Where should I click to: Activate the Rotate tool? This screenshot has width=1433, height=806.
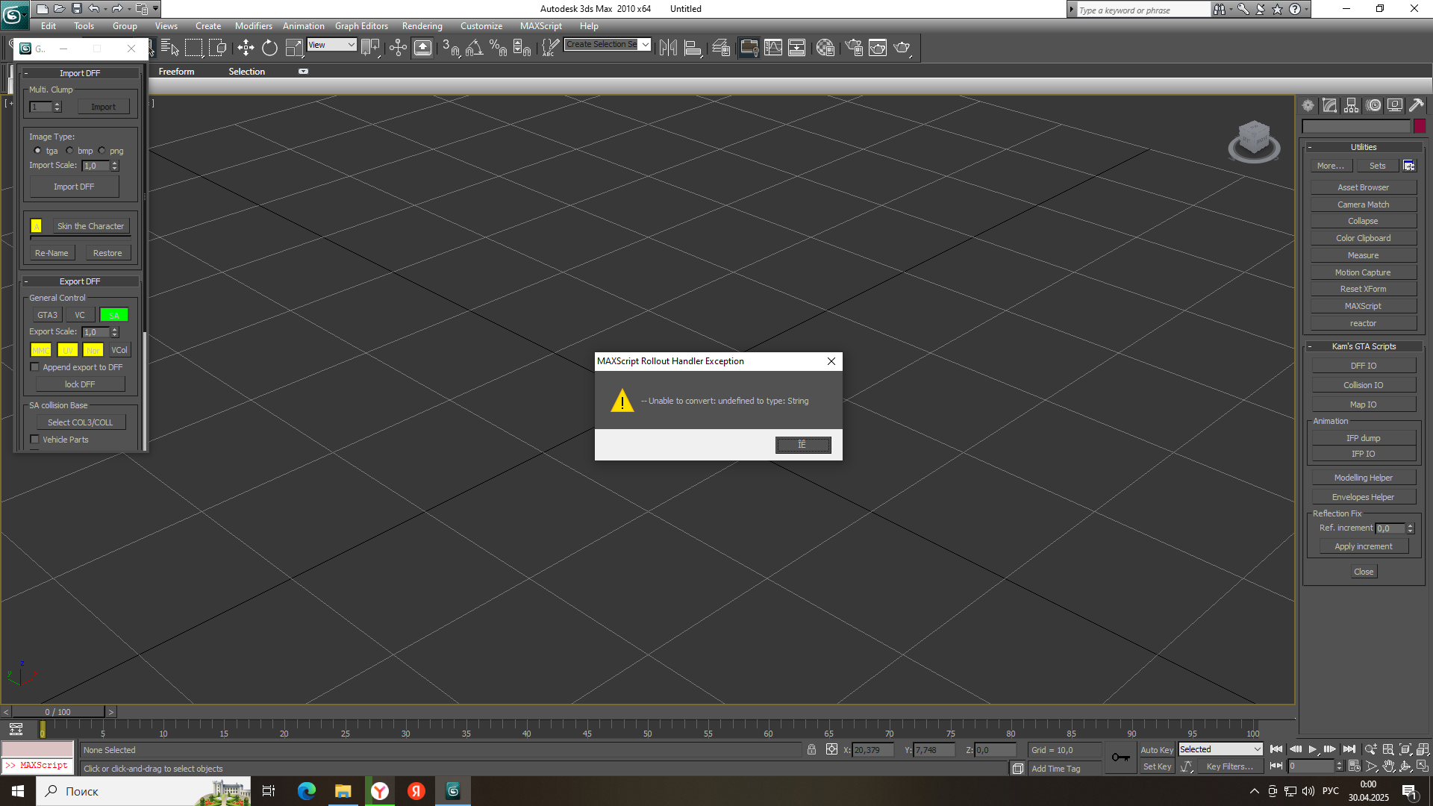[269, 49]
